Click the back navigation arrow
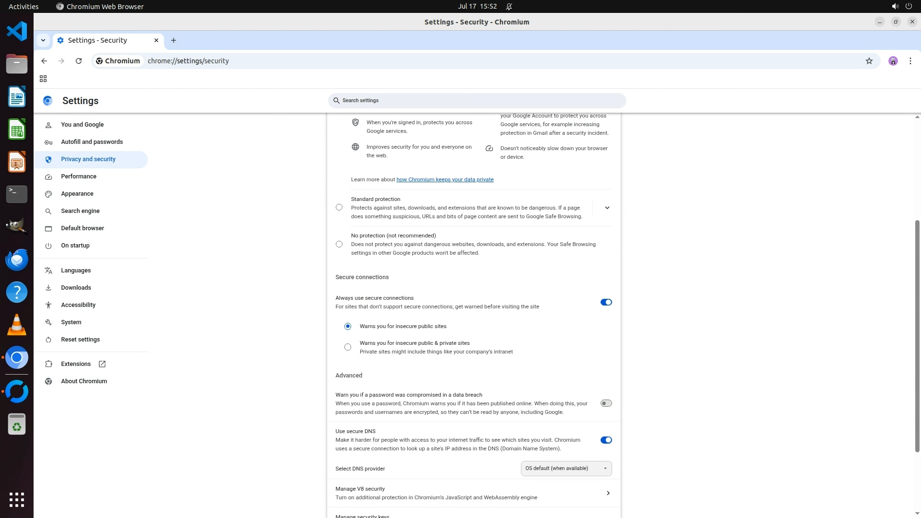 44,61
